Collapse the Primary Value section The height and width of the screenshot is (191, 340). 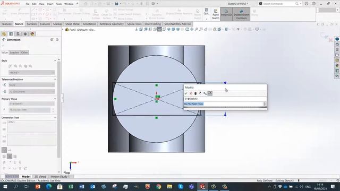pyautogui.click(x=55, y=99)
